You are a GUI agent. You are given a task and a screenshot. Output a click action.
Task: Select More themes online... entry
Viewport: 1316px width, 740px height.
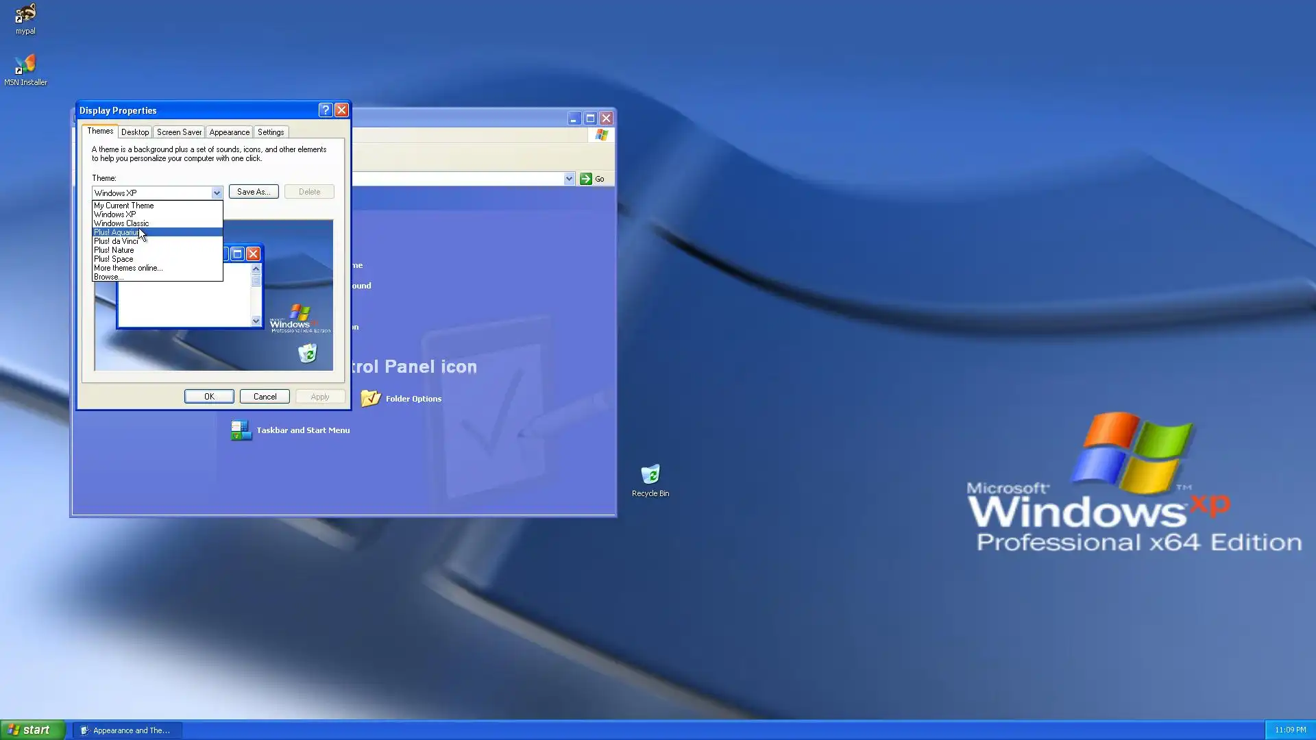coord(128,268)
